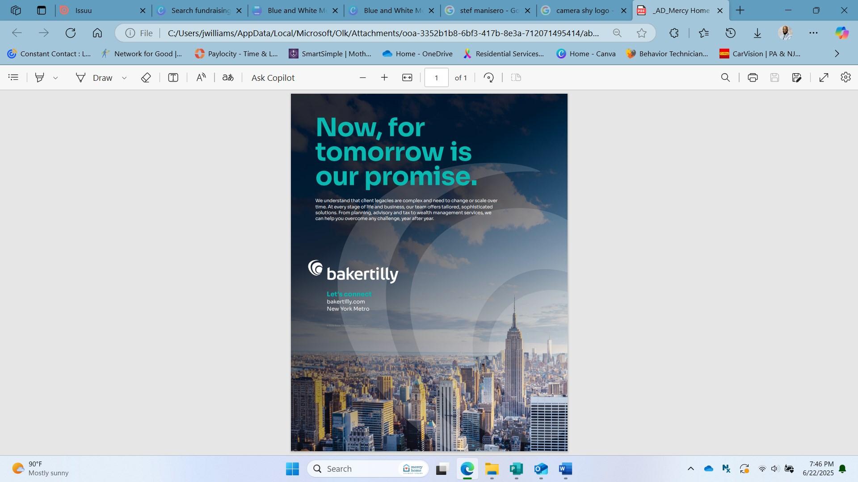Image resolution: width=858 pixels, height=482 pixels.
Task: Toggle the table of contents sidebar
Action: click(13, 78)
